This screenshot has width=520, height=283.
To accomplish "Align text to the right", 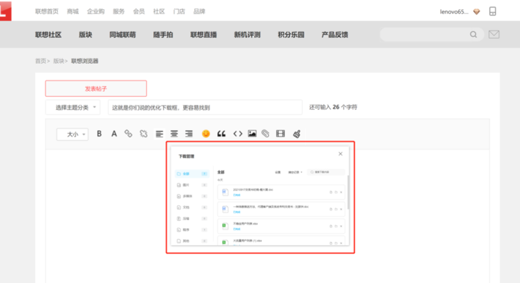I will [189, 134].
